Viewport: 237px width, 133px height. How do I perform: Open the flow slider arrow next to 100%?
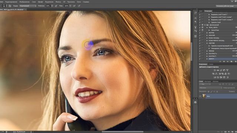click(x=70, y=6)
